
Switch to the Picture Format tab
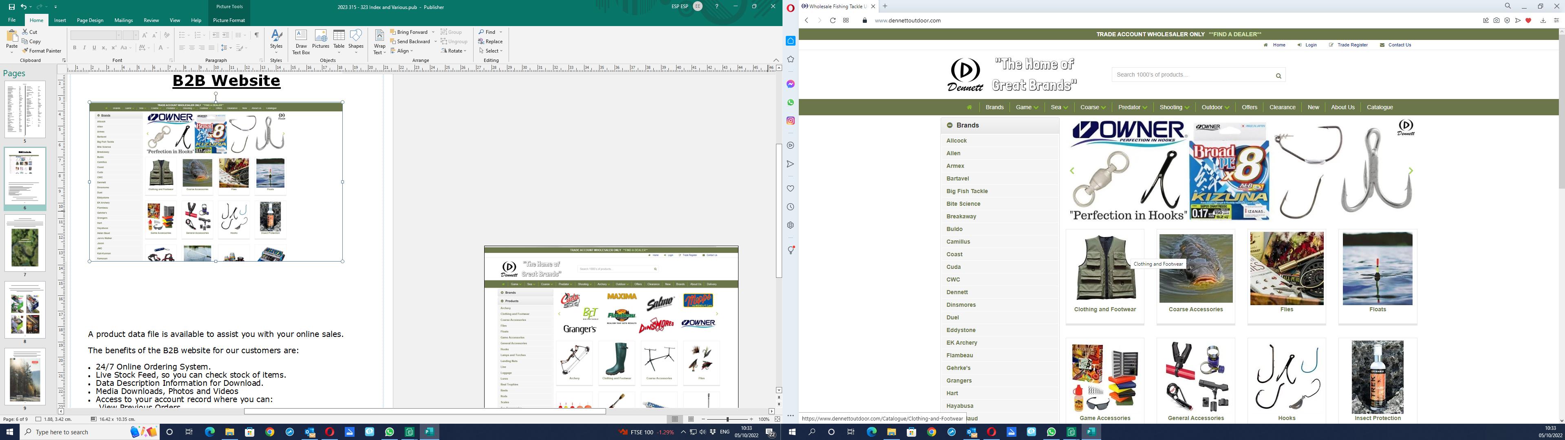[x=228, y=20]
